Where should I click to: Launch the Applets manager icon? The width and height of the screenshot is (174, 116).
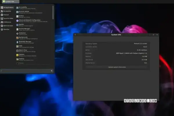[17, 25]
